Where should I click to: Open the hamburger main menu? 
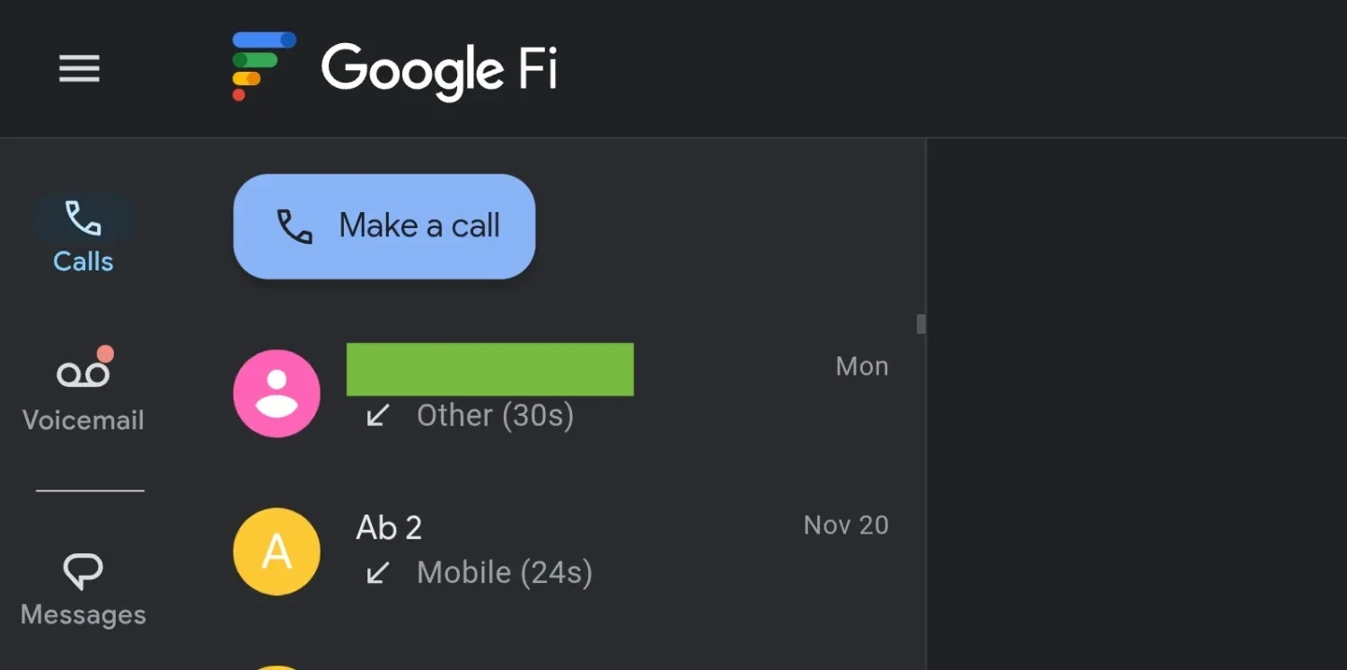pyautogui.click(x=79, y=68)
